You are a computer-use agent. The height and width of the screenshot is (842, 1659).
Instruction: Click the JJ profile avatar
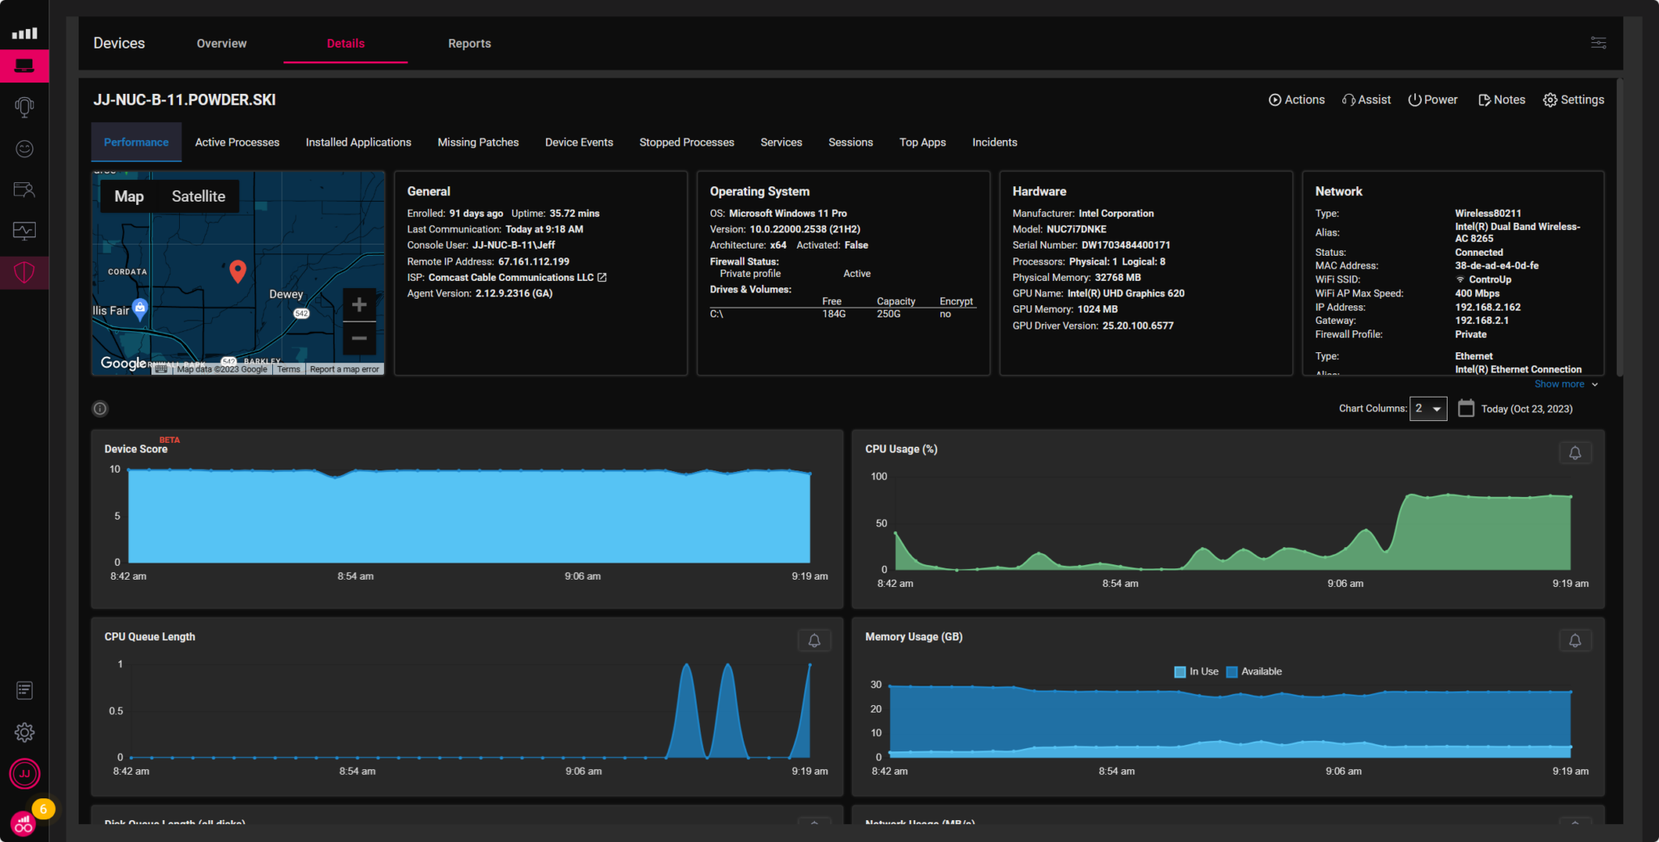24,774
